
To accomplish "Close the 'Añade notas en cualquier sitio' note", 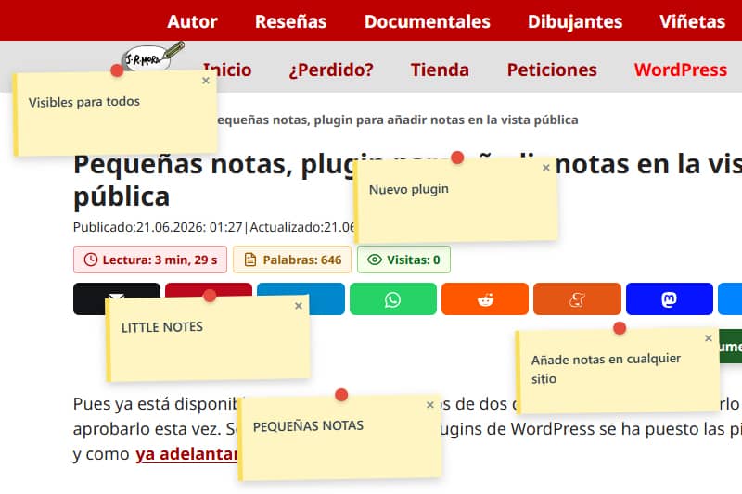I will [x=709, y=338].
